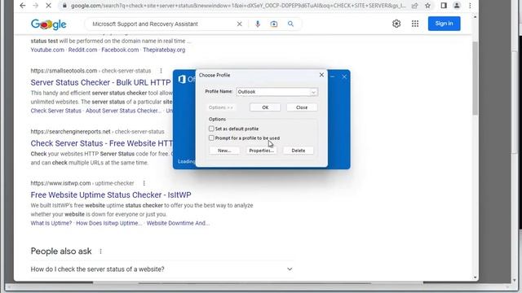Stop page loading with X icon
The image size is (522, 293).
click(48, 6)
